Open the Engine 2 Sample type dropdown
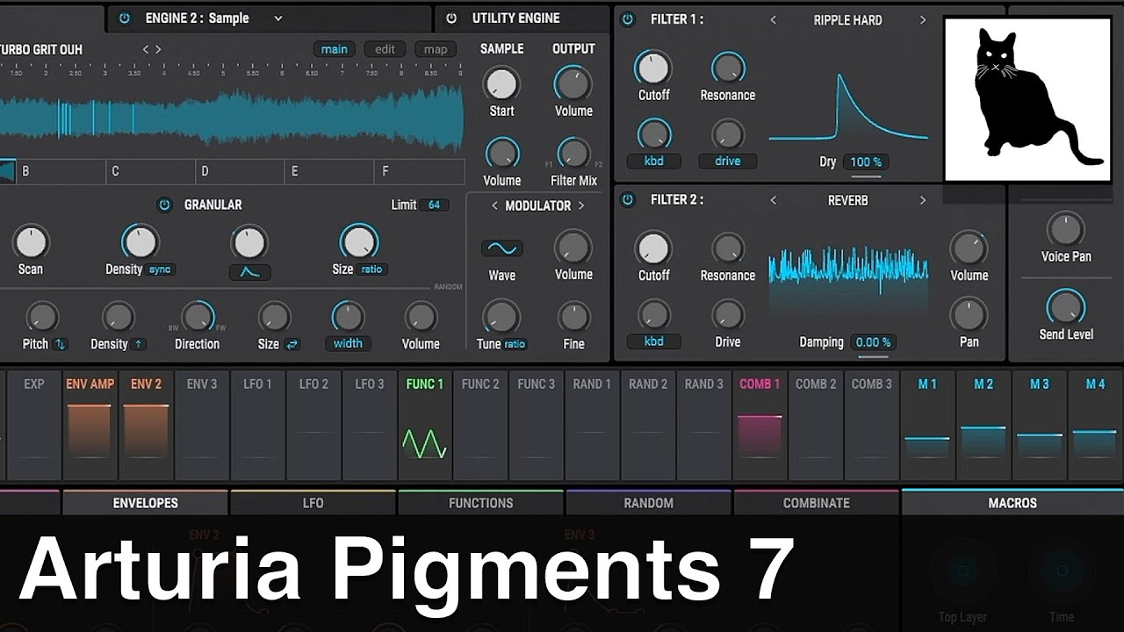The image size is (1124, 632). point(277,18)
